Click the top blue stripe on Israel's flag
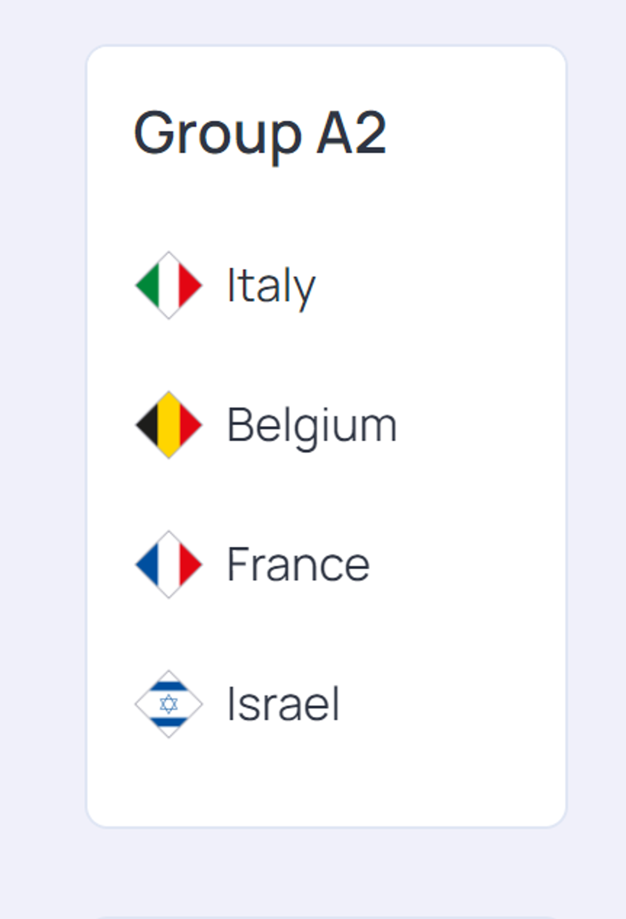Image resolution: width=626 pixels, height=919 pixels. click(169, 686)
